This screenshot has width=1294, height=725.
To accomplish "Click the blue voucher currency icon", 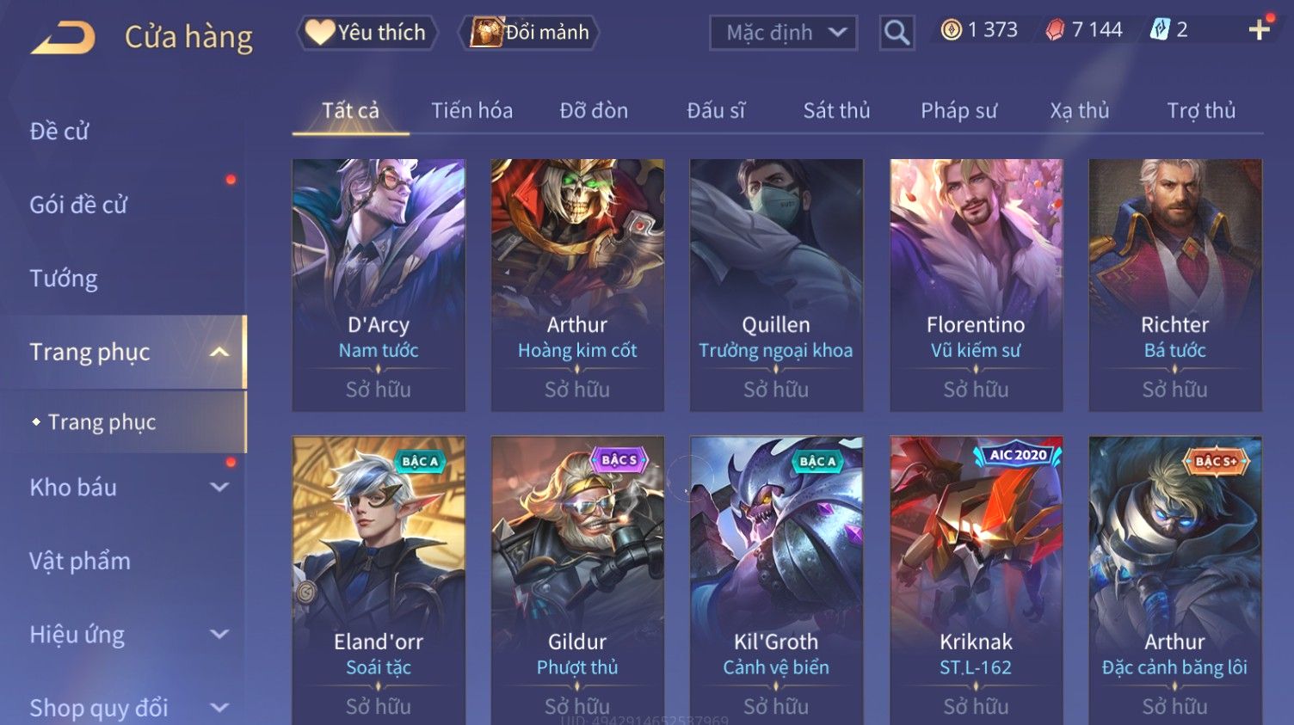I will point(1160,30).
